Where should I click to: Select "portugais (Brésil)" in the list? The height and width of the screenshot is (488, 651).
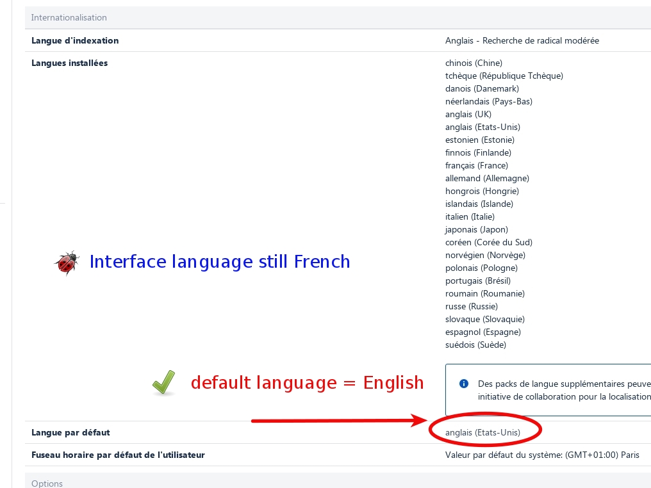click(x=478, y=281)
